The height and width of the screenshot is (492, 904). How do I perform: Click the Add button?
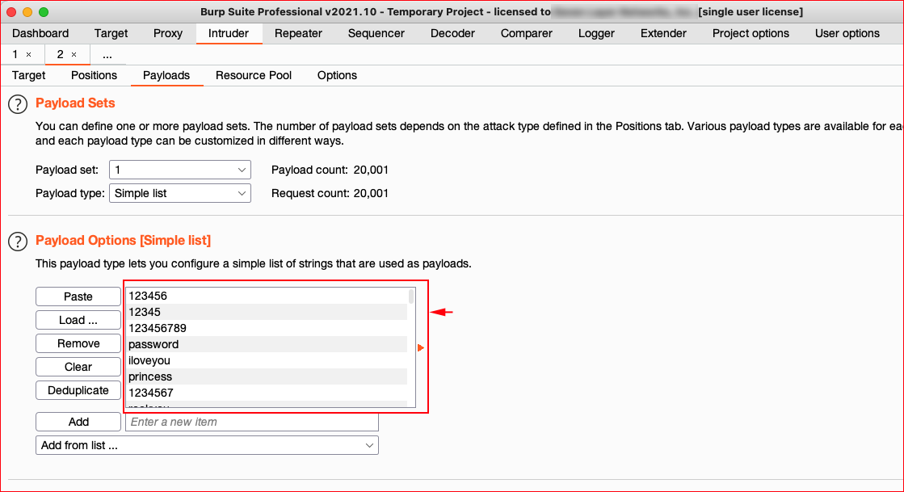[x=78, y=422]
